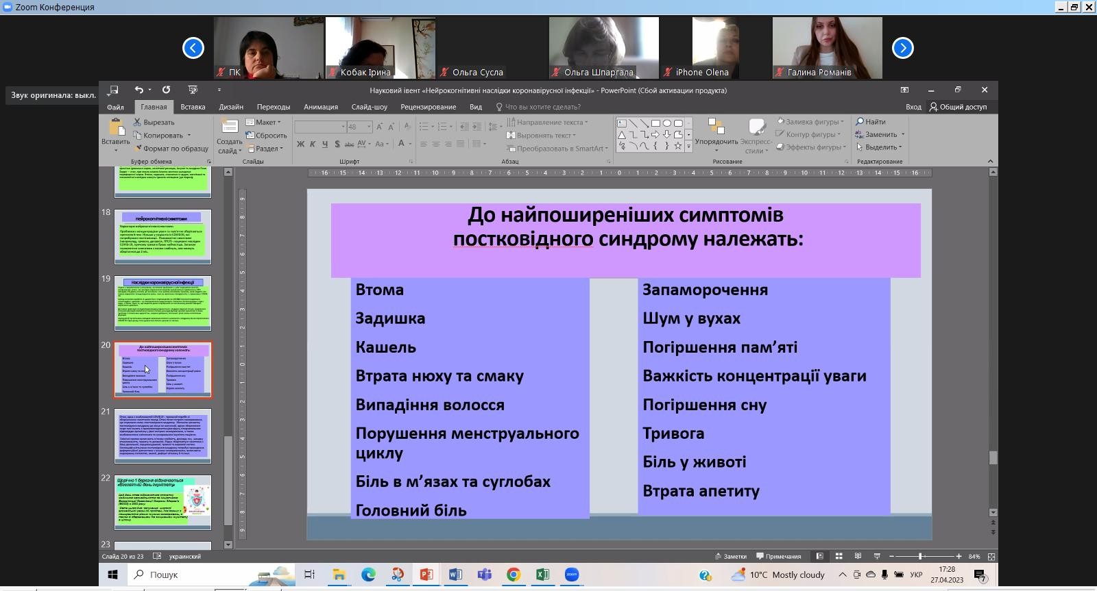Click the Find (Найти) magnifier icon
This screenshot has width=1097, height=591.
[860, 122]
